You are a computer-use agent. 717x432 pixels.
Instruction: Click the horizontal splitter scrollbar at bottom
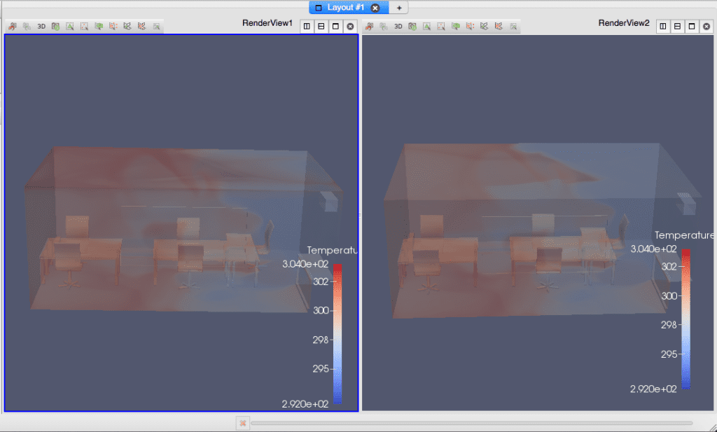coord(480,423)
